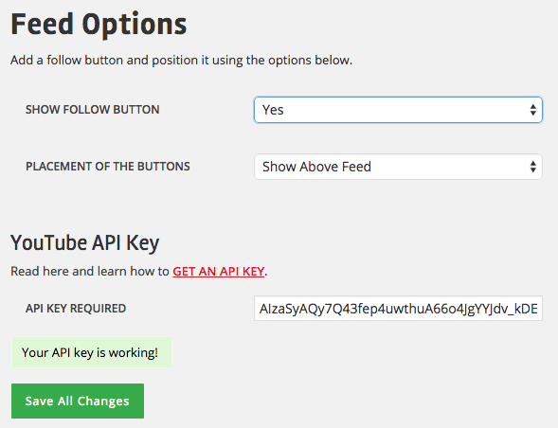Click the word 'Changes' on the green button
Screen dimensions: 558x428
pos(103,401)
